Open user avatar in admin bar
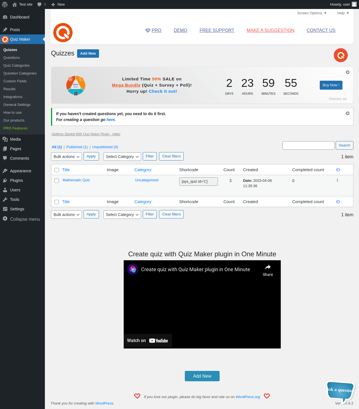The width and height of the screenshot is (359, 409). tap(354, 4)
